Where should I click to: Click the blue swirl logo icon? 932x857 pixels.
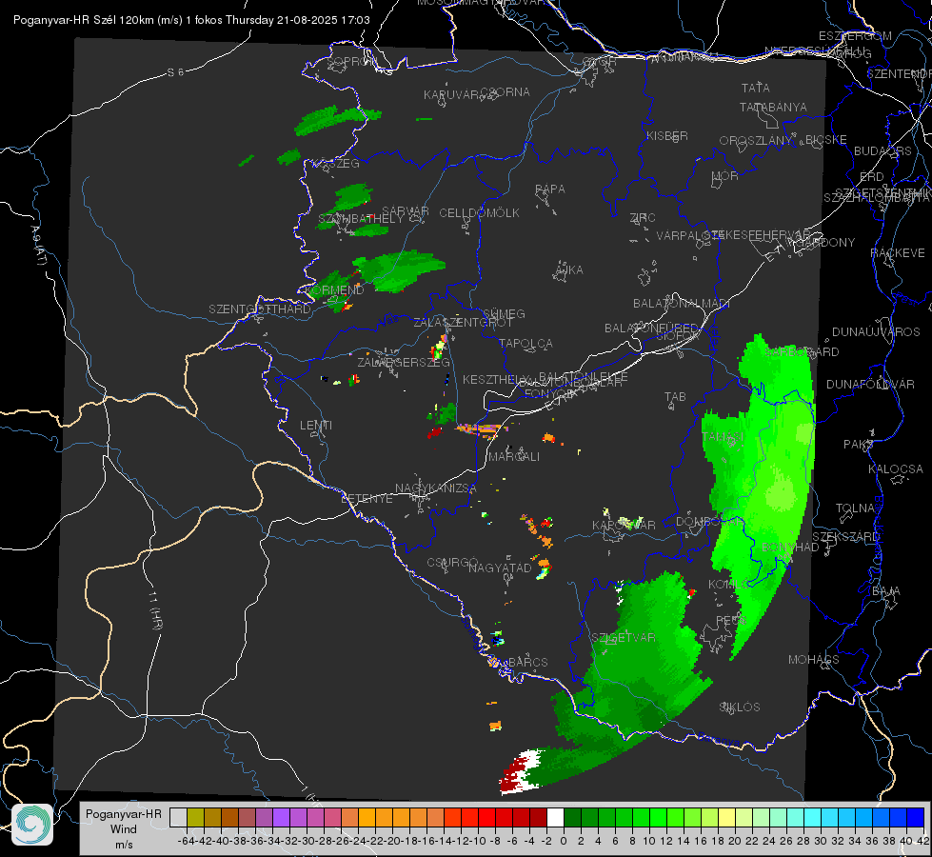(32, 825)
